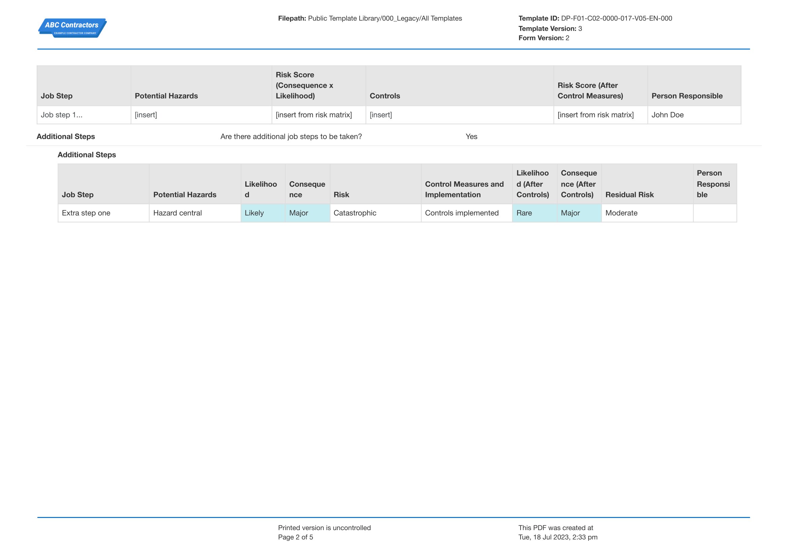Viewport: 787px width, 556px height.
Task: Click the 'Hazard central' cell
Action: [x=194, y=213]
